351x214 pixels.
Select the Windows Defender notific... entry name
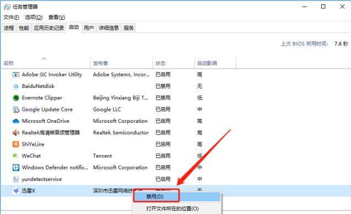pos(55,168)
